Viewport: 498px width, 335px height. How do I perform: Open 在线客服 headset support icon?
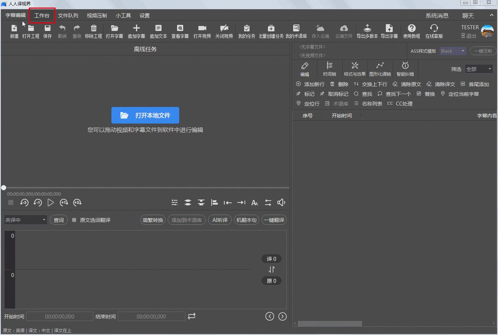point(434,28)
